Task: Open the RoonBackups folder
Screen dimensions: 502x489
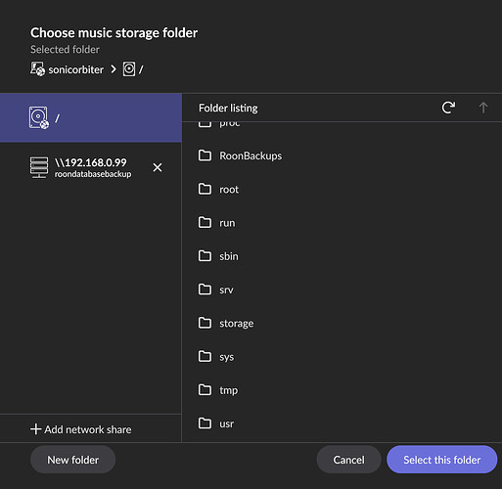Action: (342, 156)
